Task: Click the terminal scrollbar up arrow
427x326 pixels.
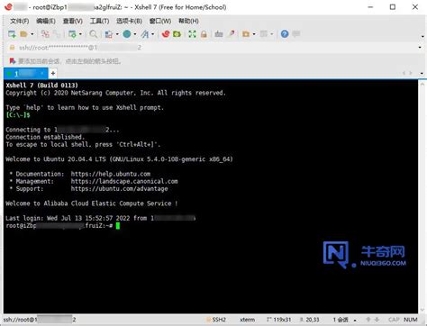Action: (x=422, y=85)
